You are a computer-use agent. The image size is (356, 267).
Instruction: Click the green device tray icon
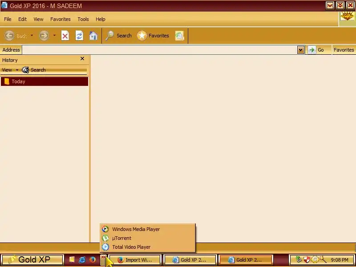pyautogui.click(x=299, y=259)
